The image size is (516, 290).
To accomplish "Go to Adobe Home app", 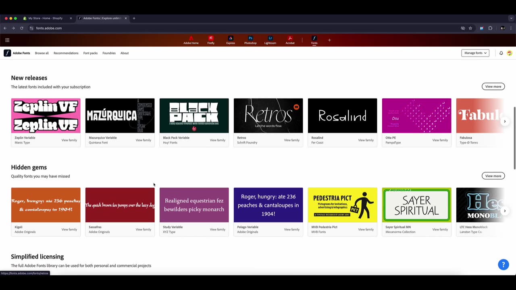I will tap(191, 40).
